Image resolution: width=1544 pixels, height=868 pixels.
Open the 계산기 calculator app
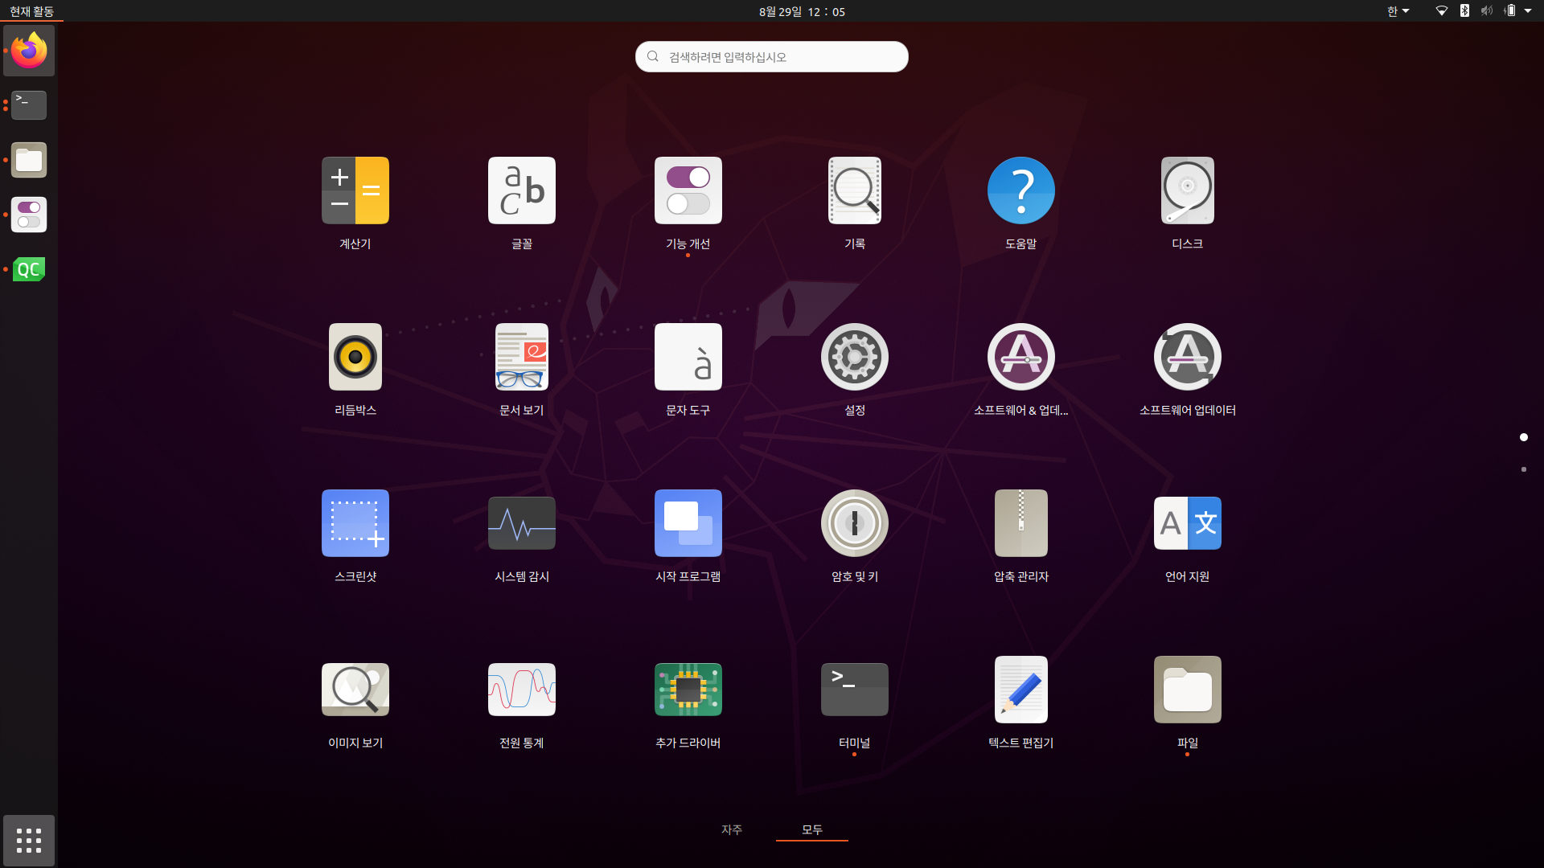tap(355, 191)
